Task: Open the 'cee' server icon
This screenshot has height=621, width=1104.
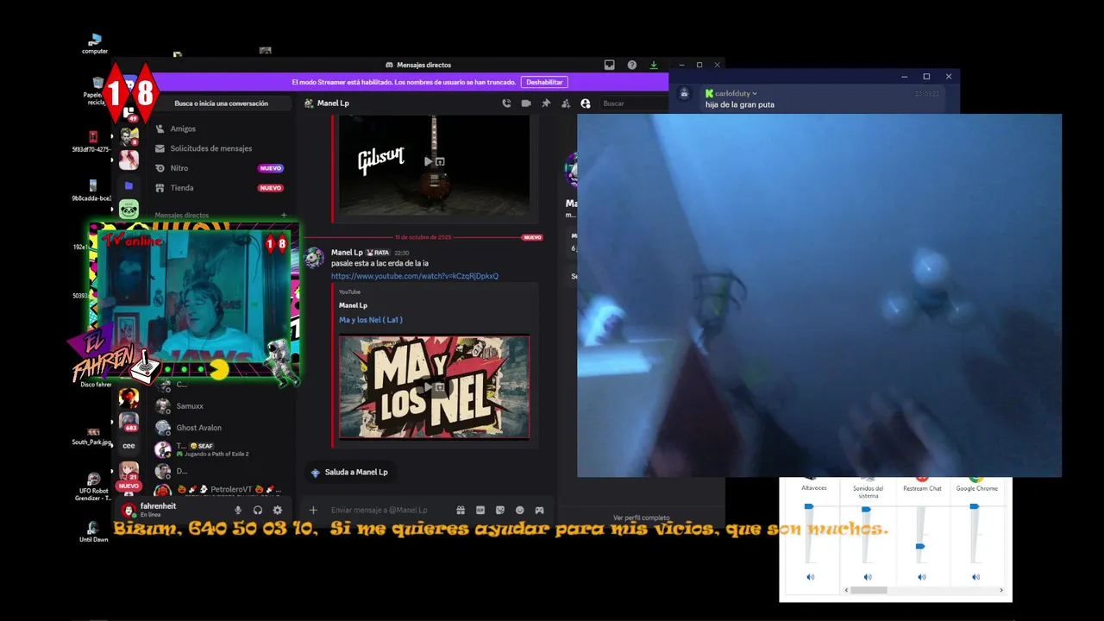Action: [x=129, y=446]
